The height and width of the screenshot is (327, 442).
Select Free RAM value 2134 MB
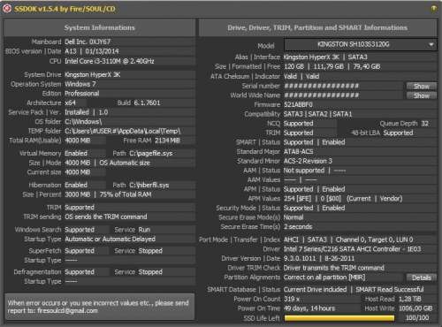(167, 141)
